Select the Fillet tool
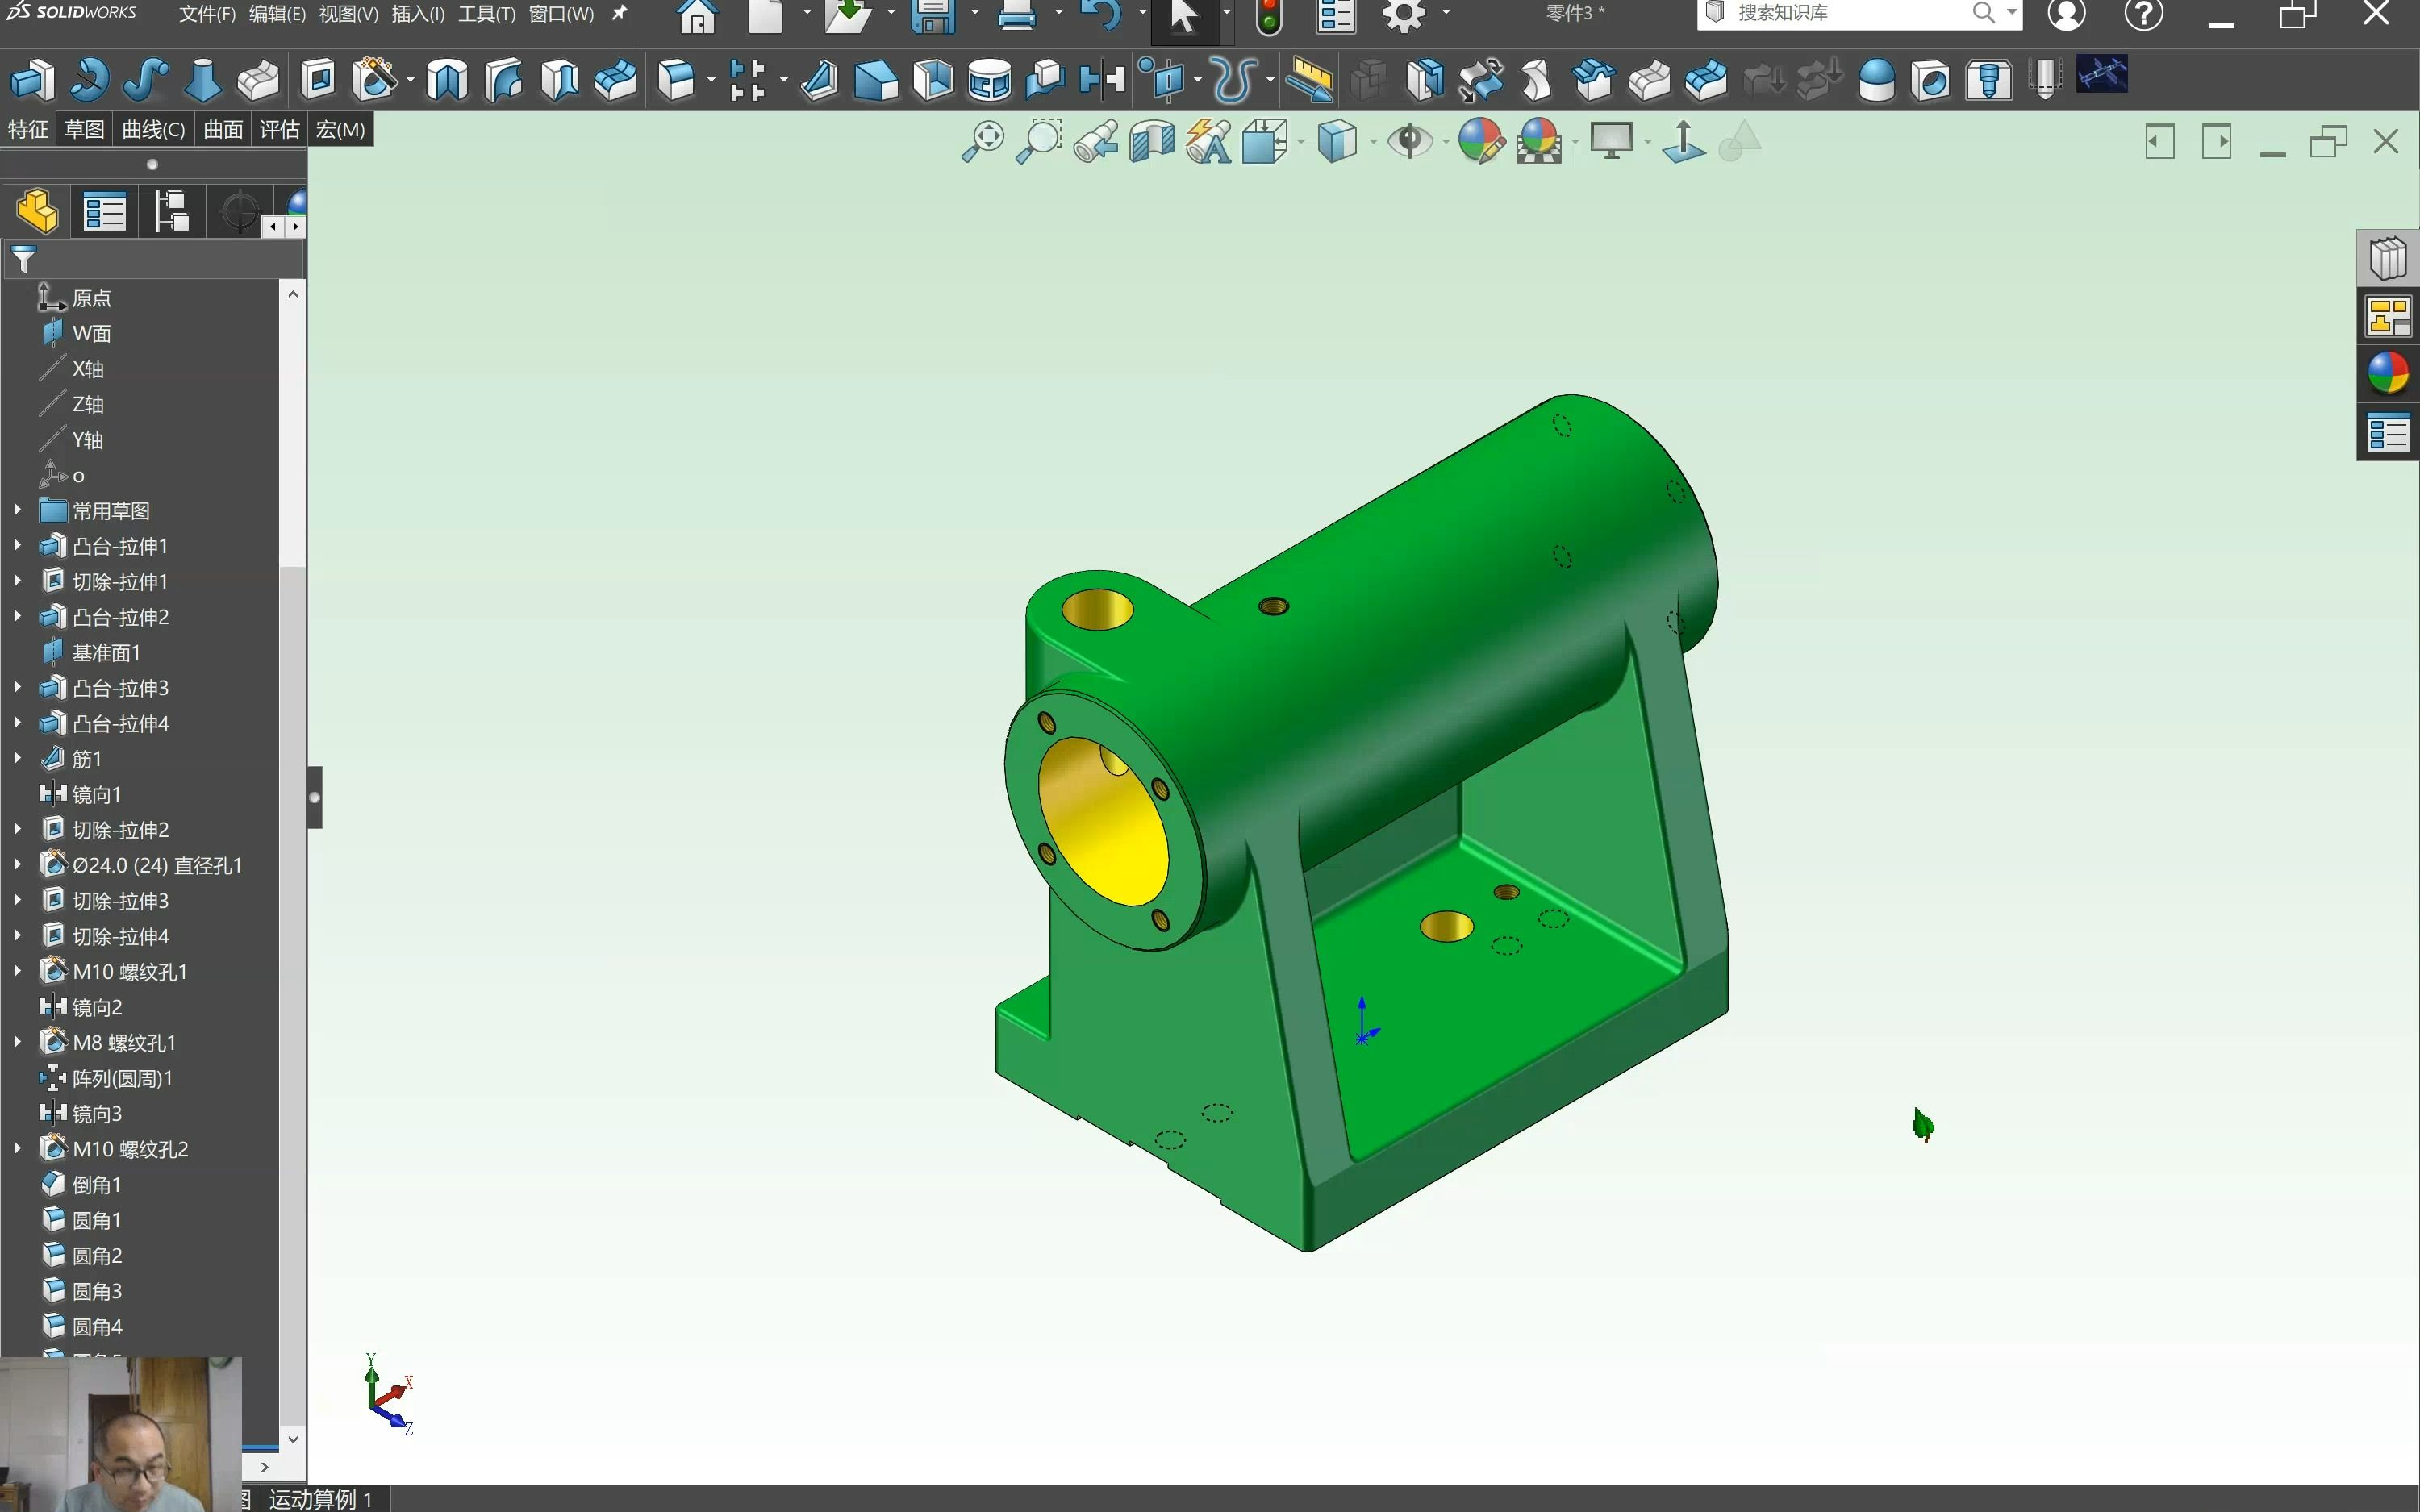 pyautogui.click(x=677, y=80)
